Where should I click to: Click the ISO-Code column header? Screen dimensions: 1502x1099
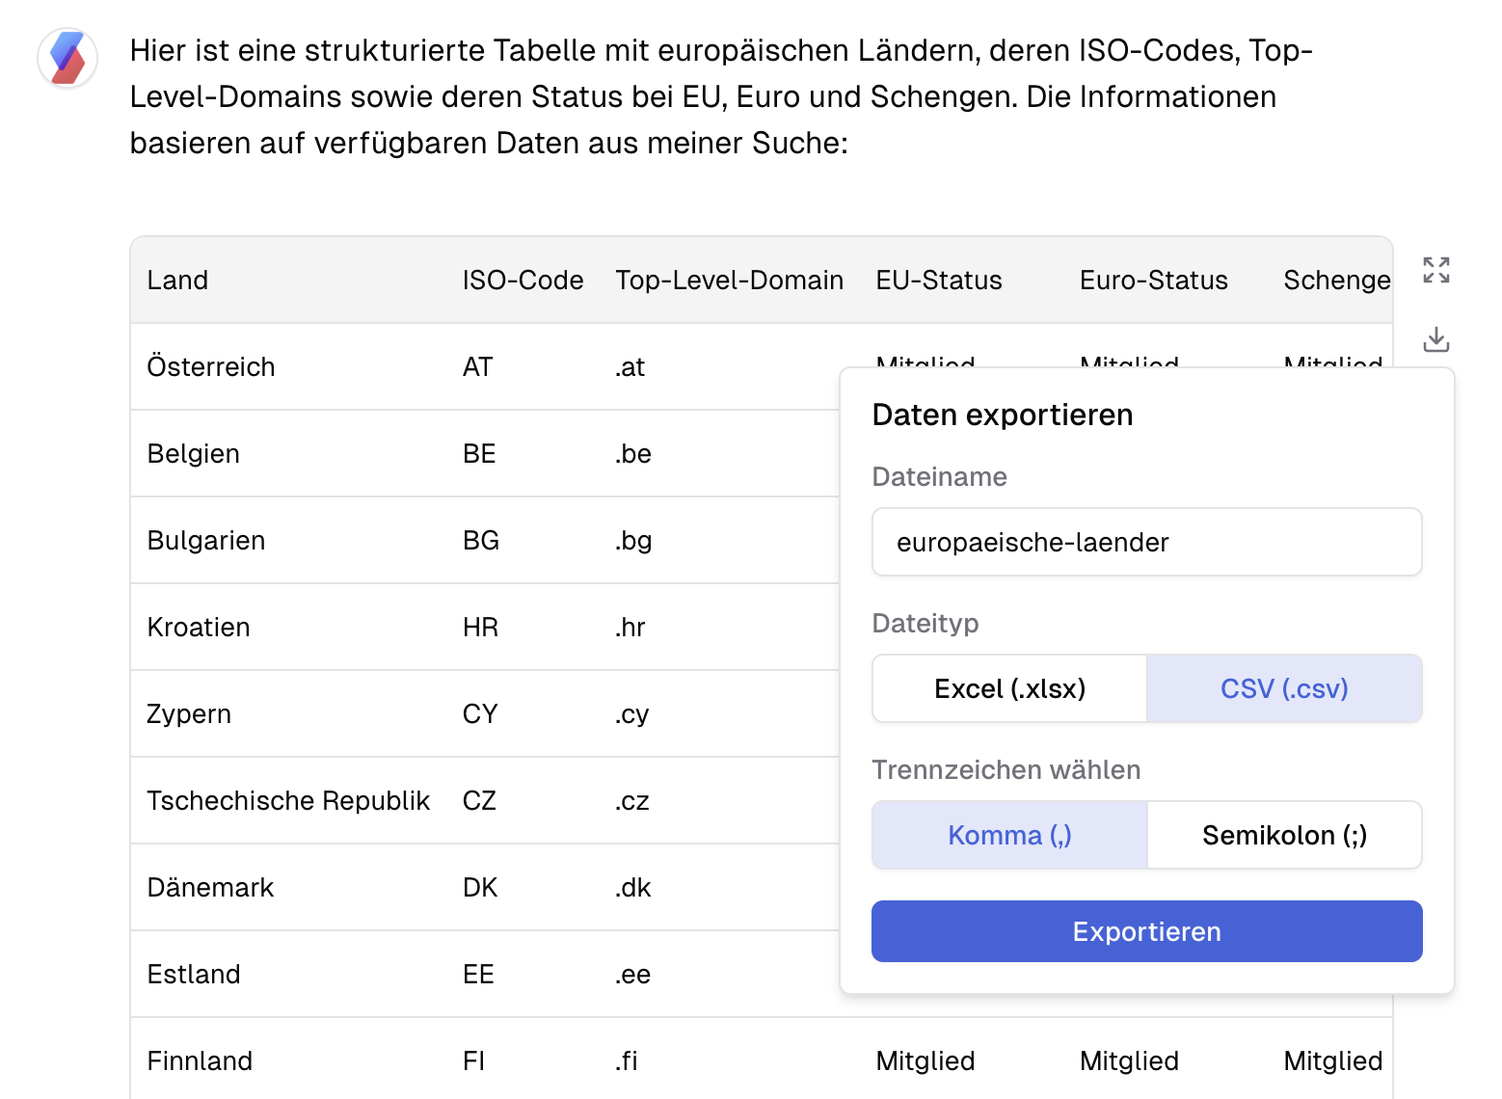click(523, 281)
